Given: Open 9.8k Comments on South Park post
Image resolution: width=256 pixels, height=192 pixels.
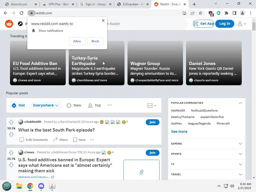Looking at the screenshot, I should (x=33, y=140).
